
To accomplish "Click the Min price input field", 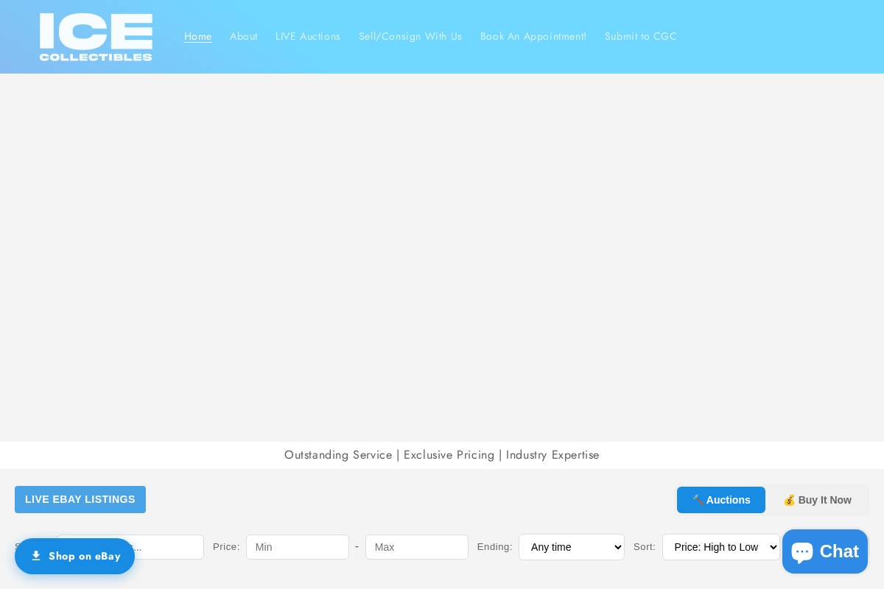I will 298,547.
